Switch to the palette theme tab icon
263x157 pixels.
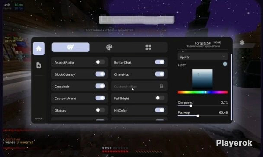tap(109, 47)
